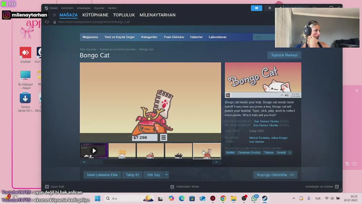This screenshot has height=204, width=362.
Task: Switch to the KÜTÜPHANE tab
Action: 95,15
